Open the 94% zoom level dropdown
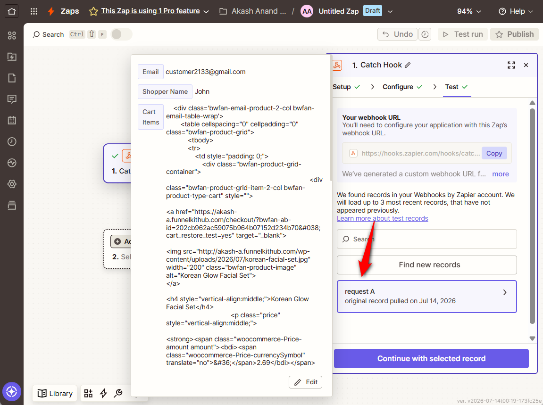The height and width of the screenshot is (405, 543). click(469, 11)
